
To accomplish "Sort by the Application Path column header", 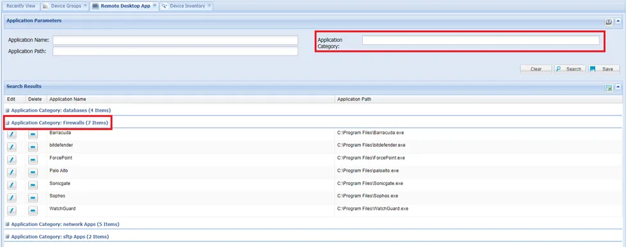I will tap(479, 99).
